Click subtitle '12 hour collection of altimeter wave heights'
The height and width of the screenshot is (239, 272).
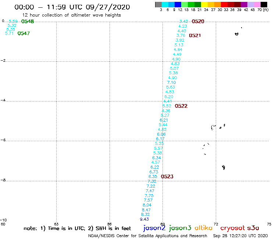(71, 15)
